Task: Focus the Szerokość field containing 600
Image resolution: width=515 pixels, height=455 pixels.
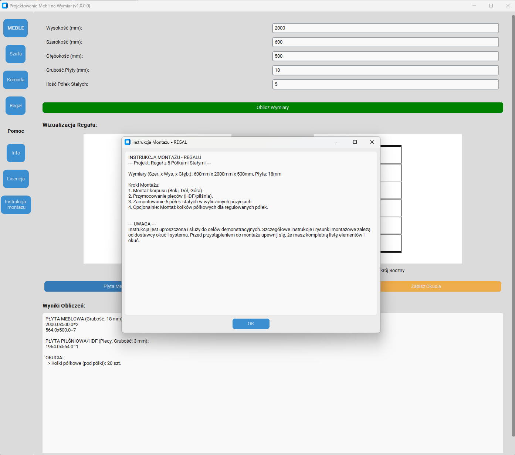Action: [x=385, y=42]
